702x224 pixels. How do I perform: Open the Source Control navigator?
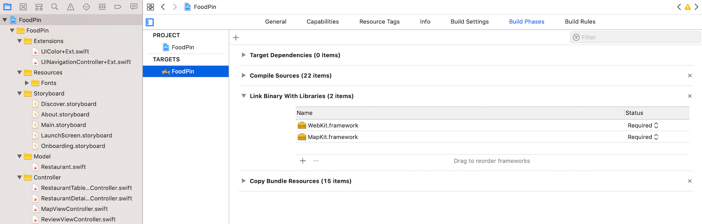[x=23, y=7]
